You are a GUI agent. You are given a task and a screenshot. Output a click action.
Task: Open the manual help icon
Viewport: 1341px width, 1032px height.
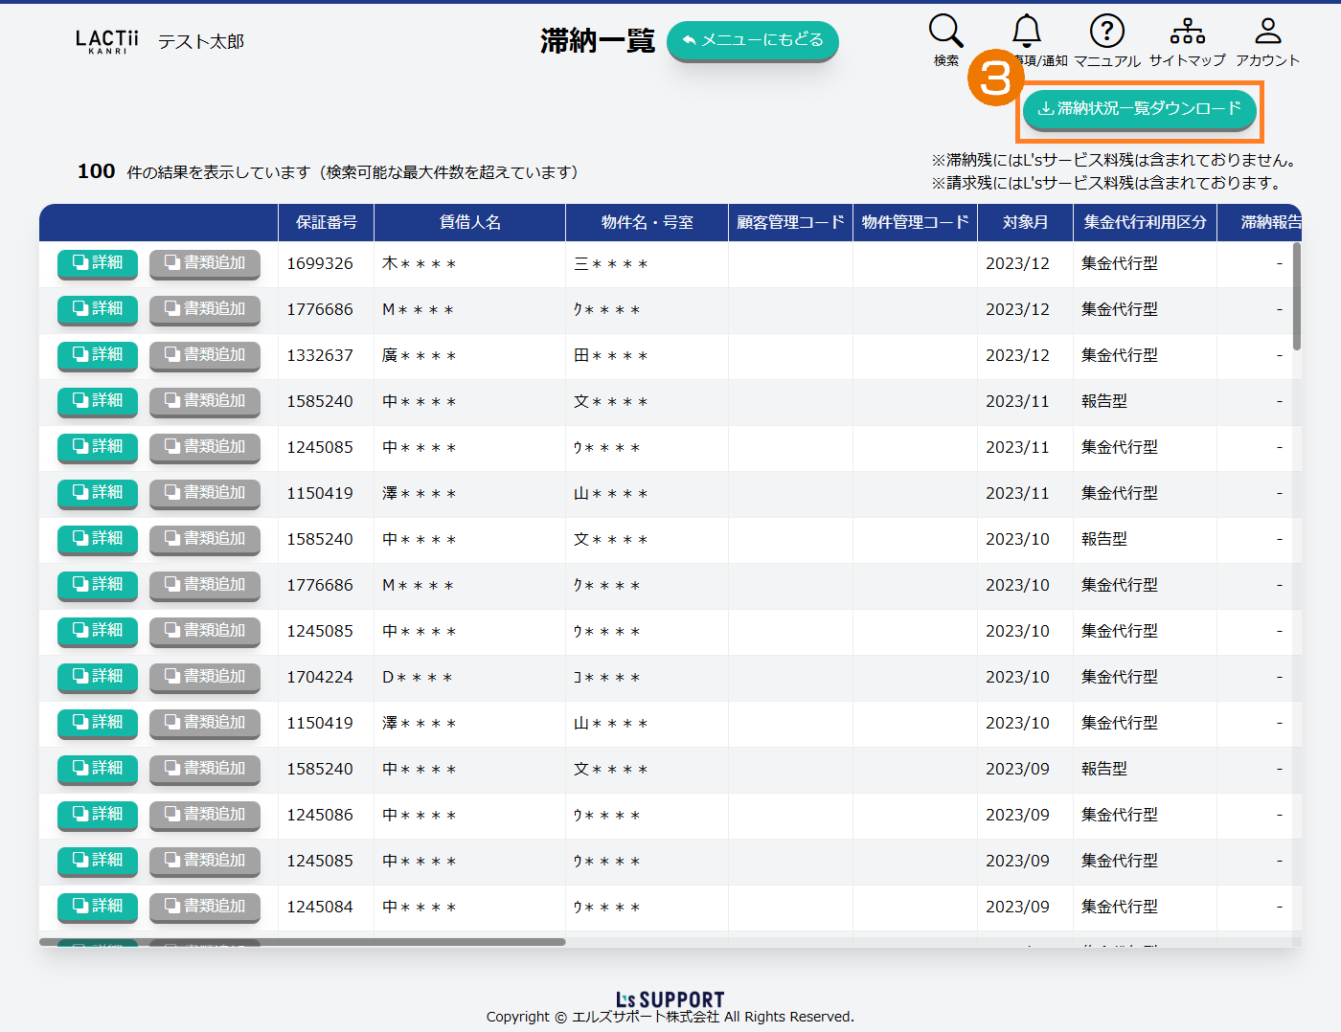[x=1106, y=32]
